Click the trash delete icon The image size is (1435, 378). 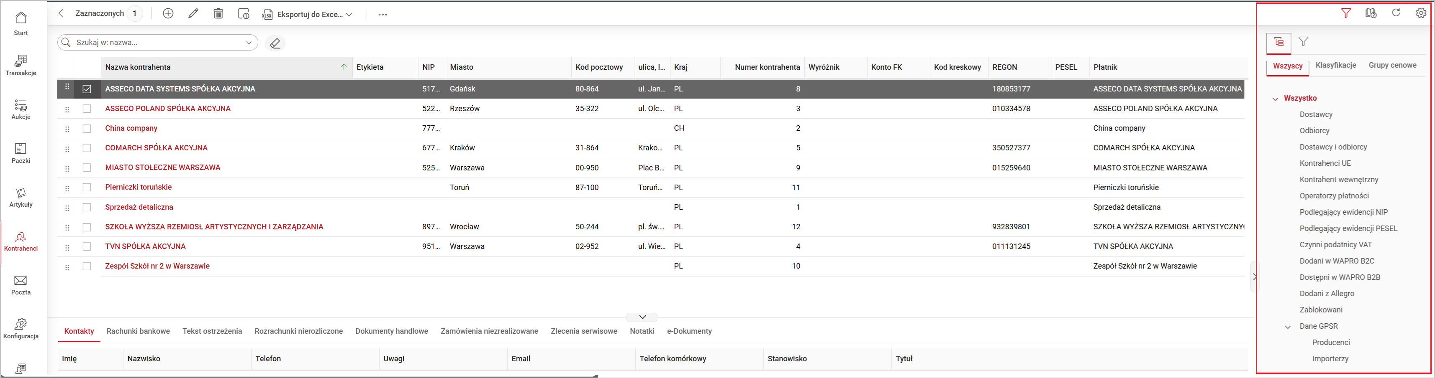[x=218, y=14]
